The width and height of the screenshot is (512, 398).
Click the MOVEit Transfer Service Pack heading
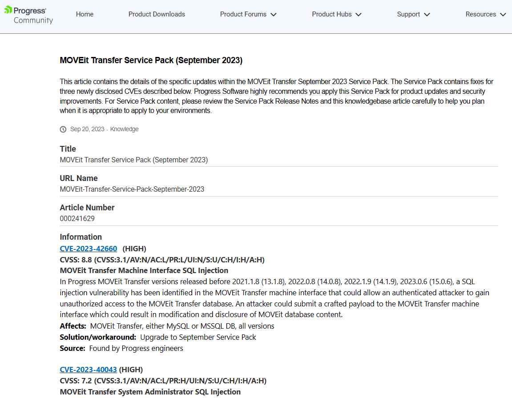151,60
